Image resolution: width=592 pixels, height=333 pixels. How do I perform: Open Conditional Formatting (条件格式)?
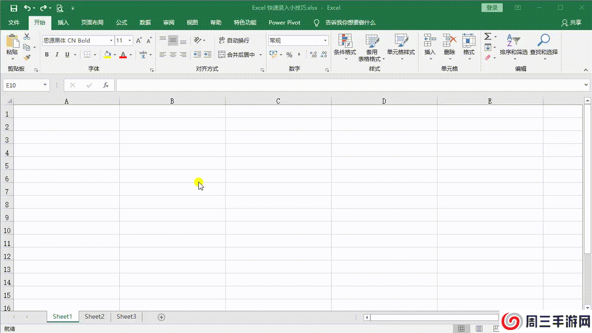(345, 45)
